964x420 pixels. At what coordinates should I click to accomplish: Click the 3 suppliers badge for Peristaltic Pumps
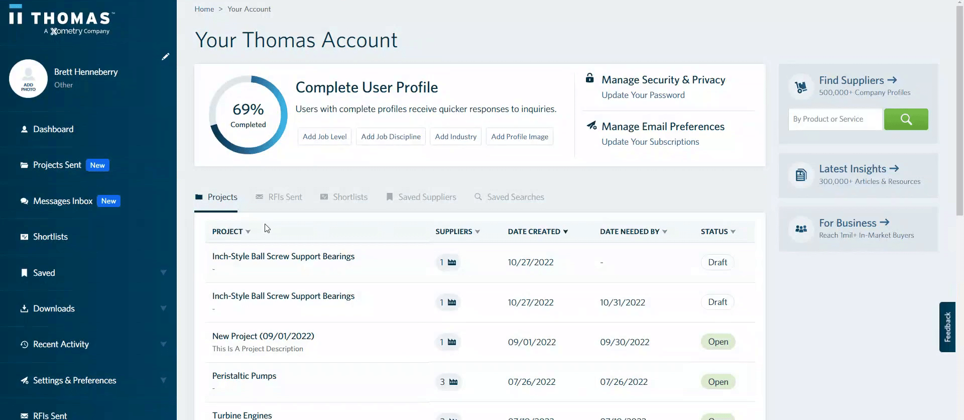point(448,382)
